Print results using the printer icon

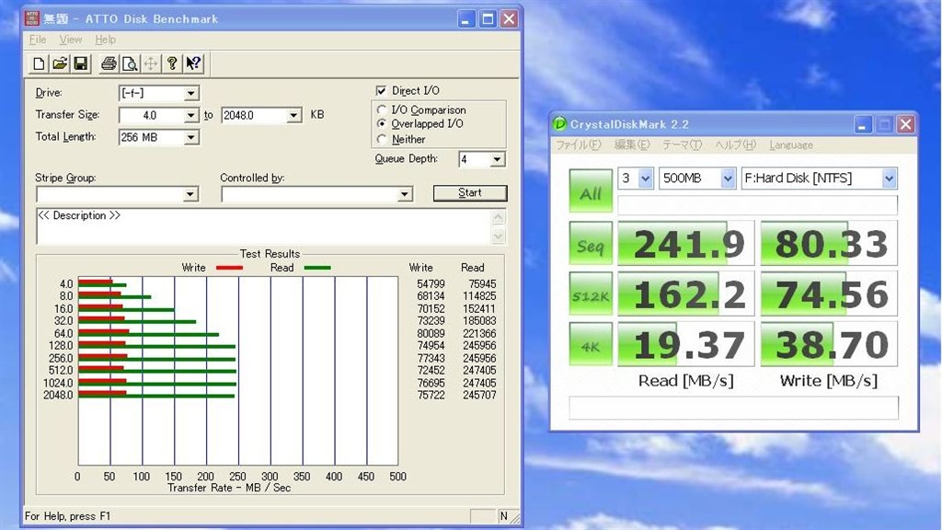click(109, 63)
